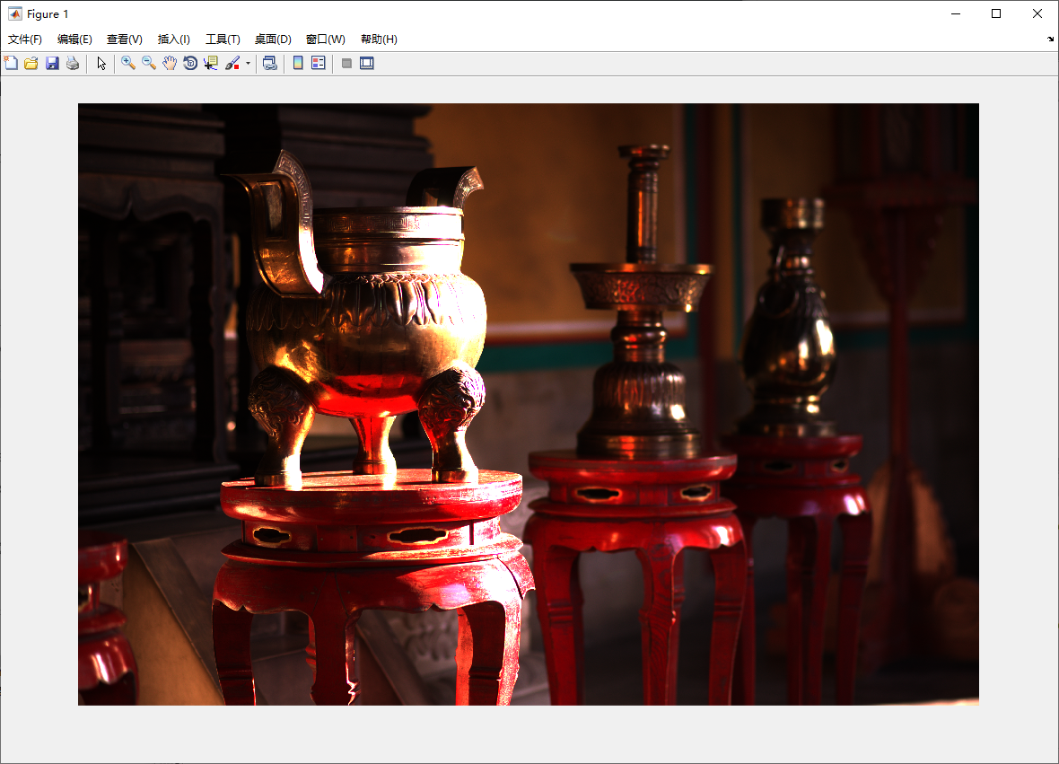Open the 工具(T) menu
The image size is (1059, 764).
pyautogui.click(x=223, y=40)
